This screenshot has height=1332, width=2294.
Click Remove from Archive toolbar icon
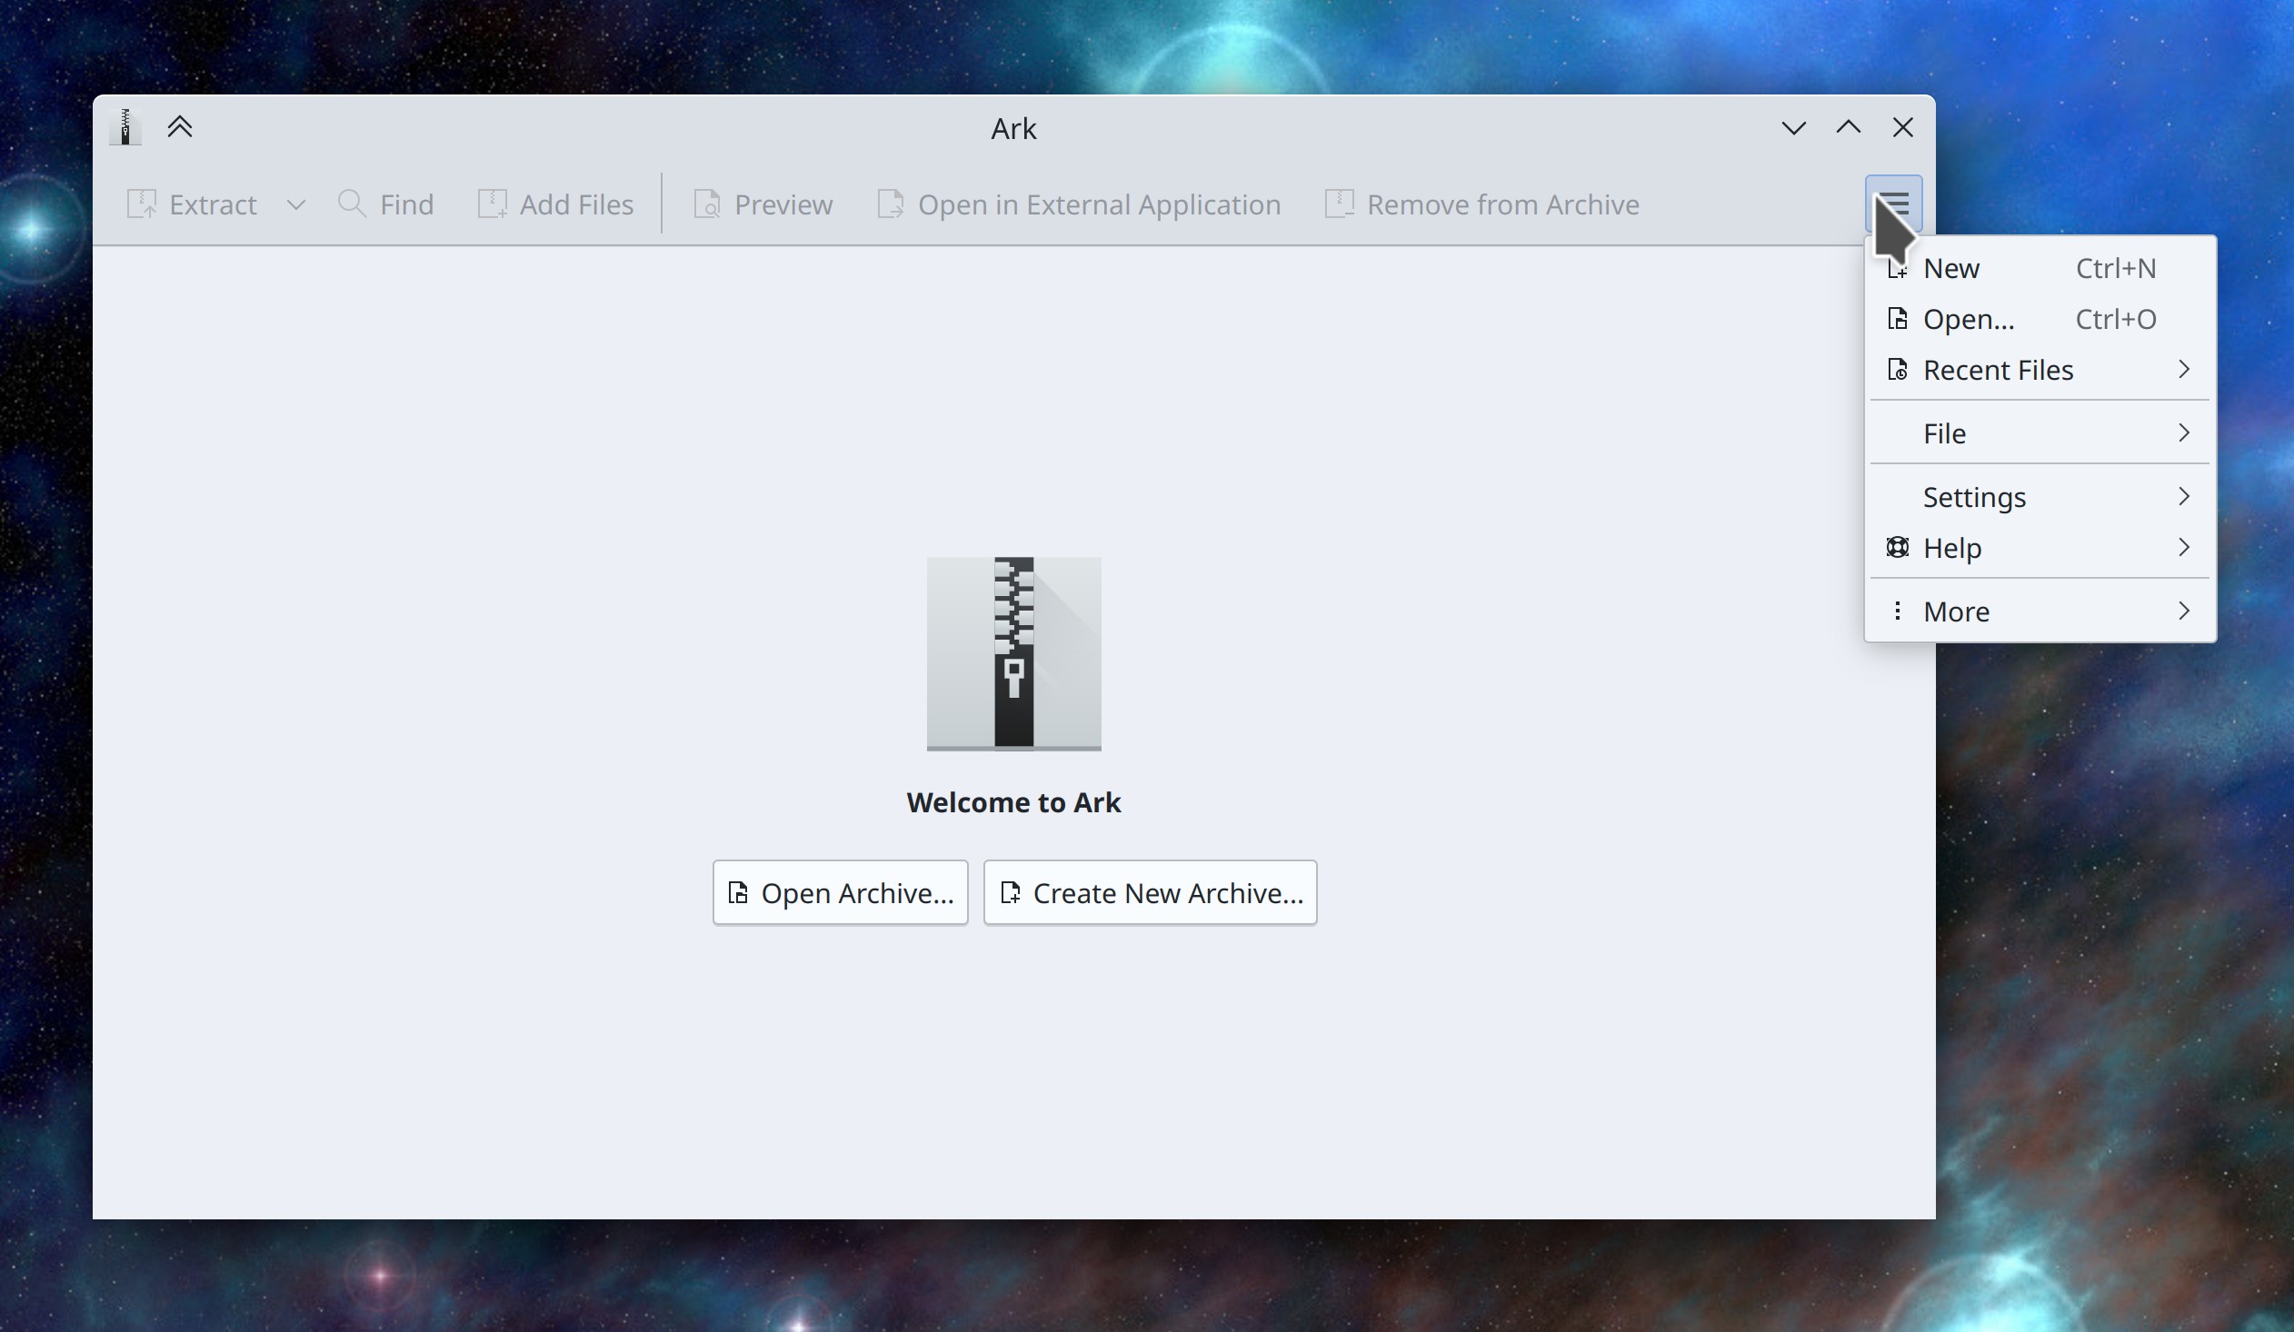coord(1339,204)
